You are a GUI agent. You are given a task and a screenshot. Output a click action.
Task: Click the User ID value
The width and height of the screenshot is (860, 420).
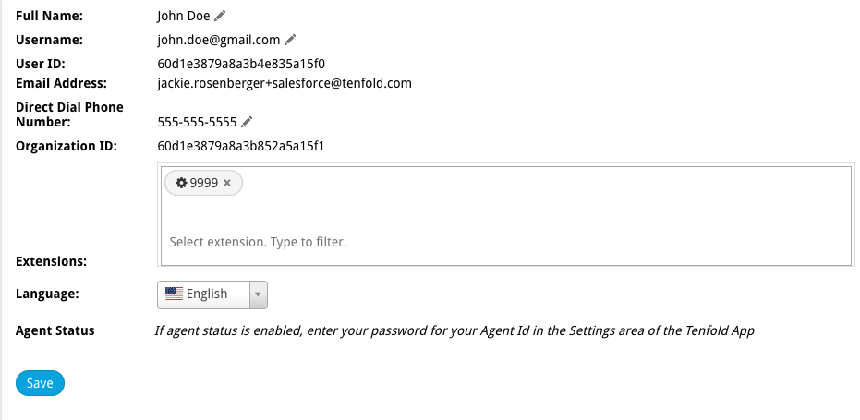pyautogui.click(x=241, y=64)
